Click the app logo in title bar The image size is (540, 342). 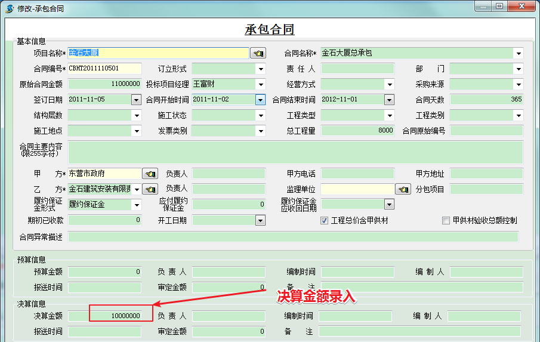[10, 8]
